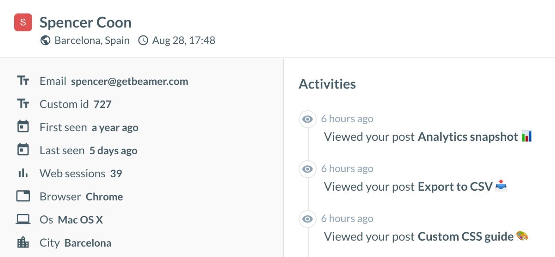Click the clock icon next to Aug 28
555x257 pixels.
coord(143,40)
